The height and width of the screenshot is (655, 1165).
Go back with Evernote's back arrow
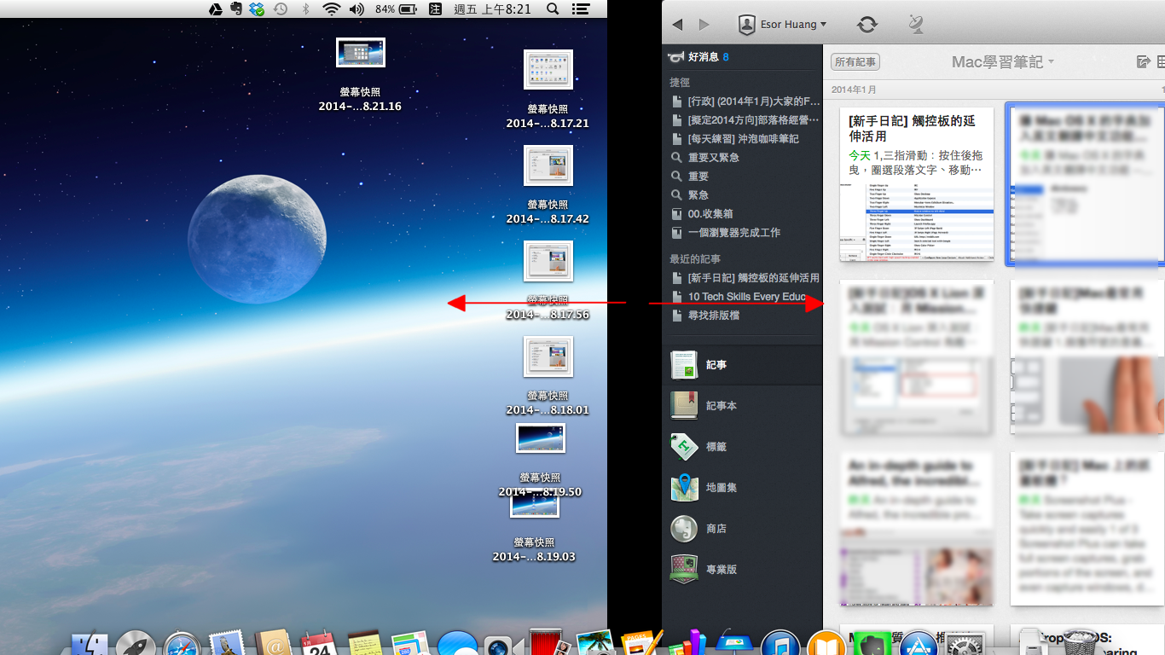click(677, 25)
